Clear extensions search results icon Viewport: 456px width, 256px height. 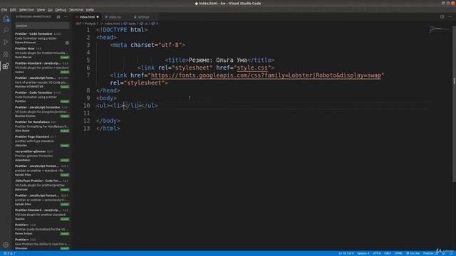click(x=58, y=17)
